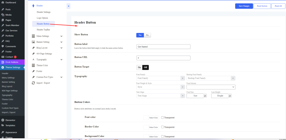Click the Header up-arrow icon
Screen dimensions: 286x140
pyautogui.click(x=33, y=6)
